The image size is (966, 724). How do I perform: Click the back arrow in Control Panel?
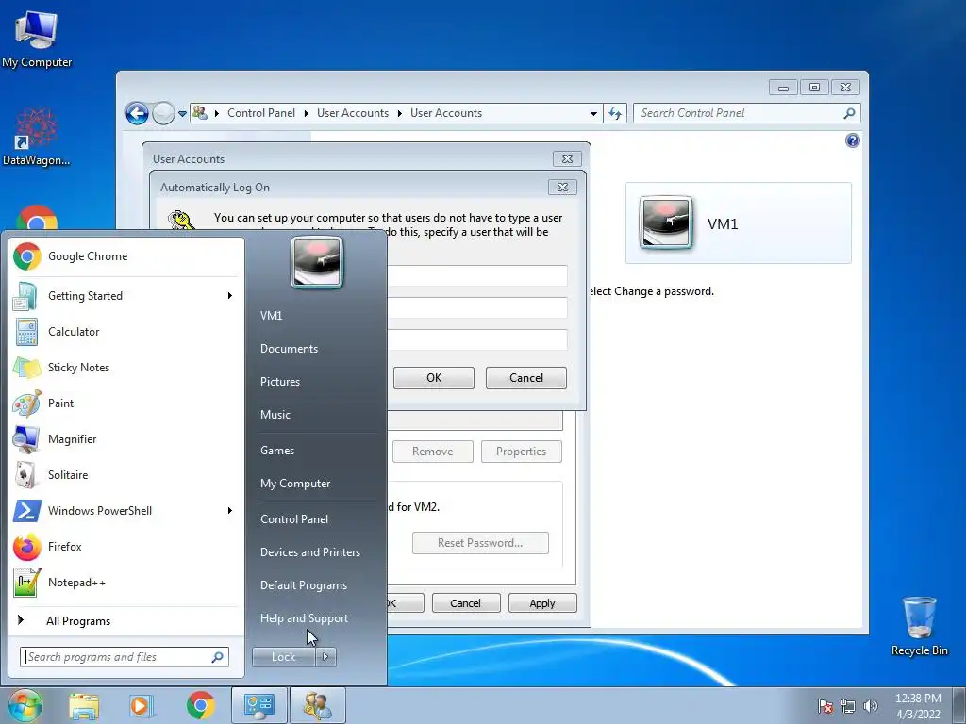tap(137, 113)
